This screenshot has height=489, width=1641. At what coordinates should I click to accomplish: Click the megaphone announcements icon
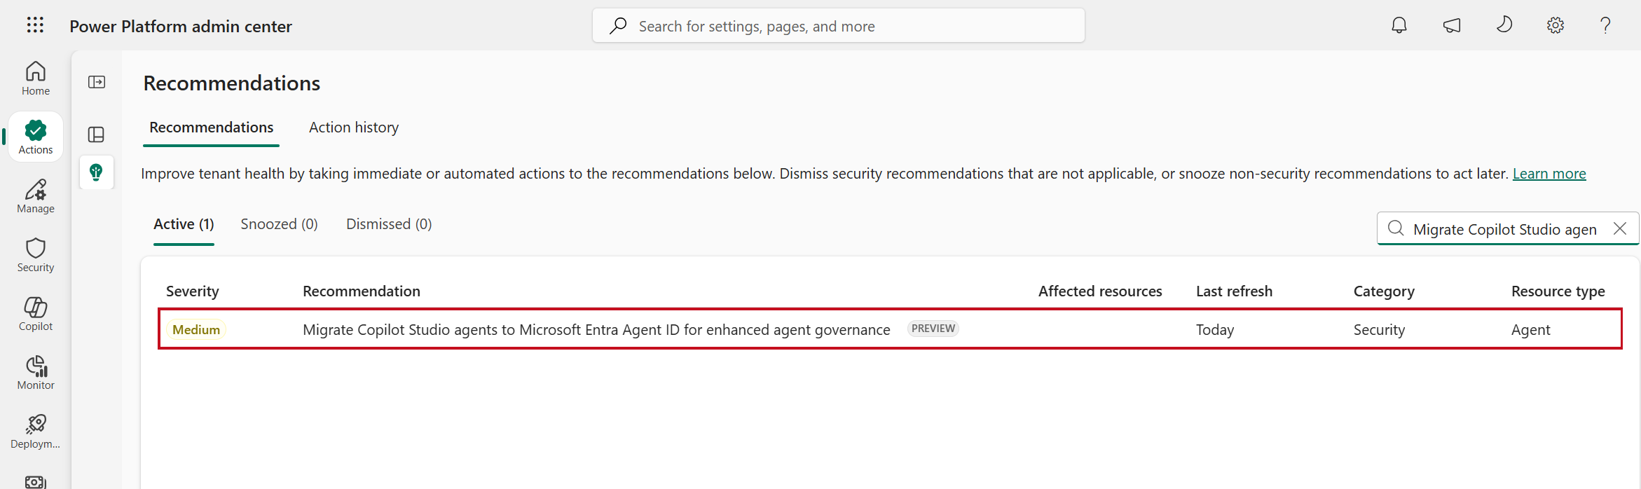point(1452,25)
